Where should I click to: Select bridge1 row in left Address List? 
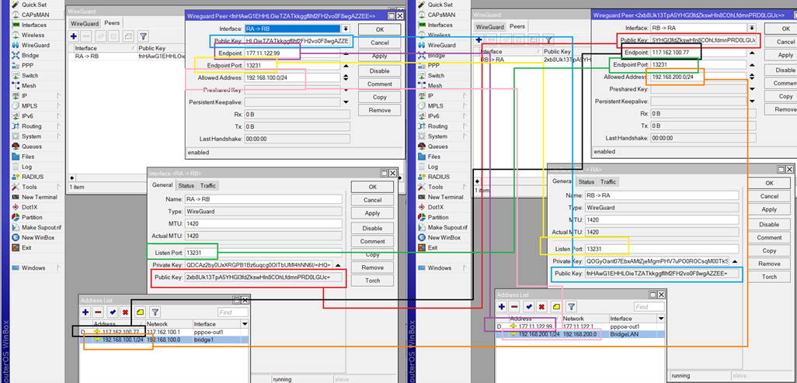click(164, 340)
